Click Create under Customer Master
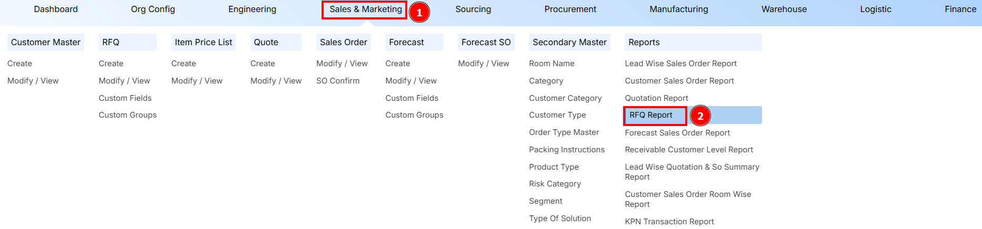This screenshot has width=982, height=229. click(x=20, y=64)
